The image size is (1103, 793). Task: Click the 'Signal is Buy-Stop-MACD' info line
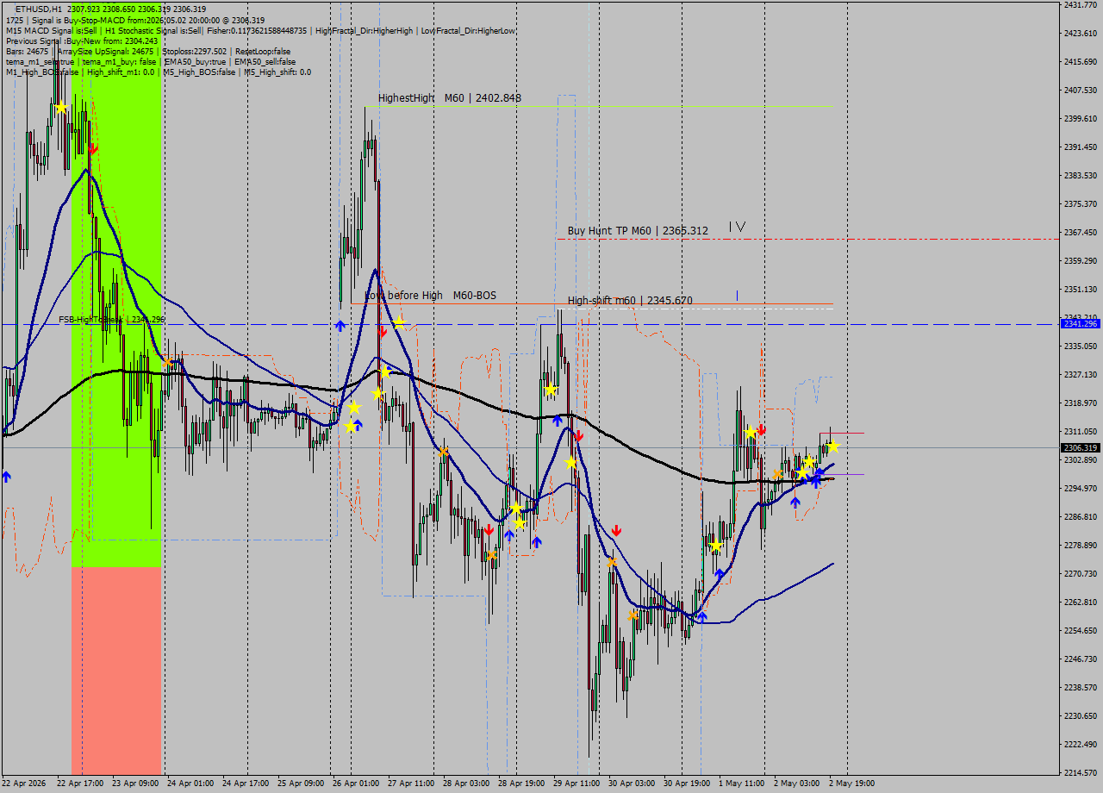coord(135,20)
